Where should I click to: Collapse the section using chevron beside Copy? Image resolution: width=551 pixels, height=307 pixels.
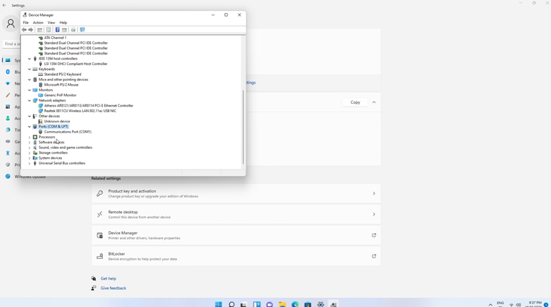(374, 103)
